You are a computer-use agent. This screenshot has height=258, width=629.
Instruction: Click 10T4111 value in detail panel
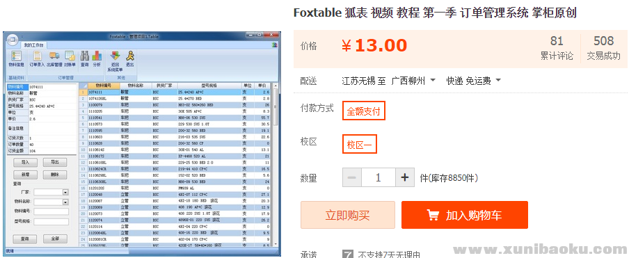click(52, 86)
